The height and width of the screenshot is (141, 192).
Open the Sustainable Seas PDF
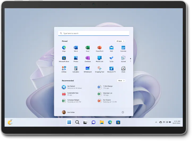[x=70, y=94]
